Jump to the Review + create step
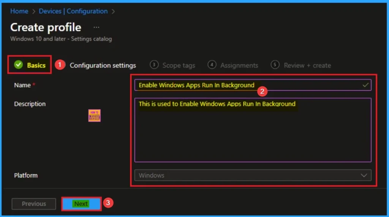Viewport: 389px width, 217px height. pyautogui.click(x=307, y=66)
